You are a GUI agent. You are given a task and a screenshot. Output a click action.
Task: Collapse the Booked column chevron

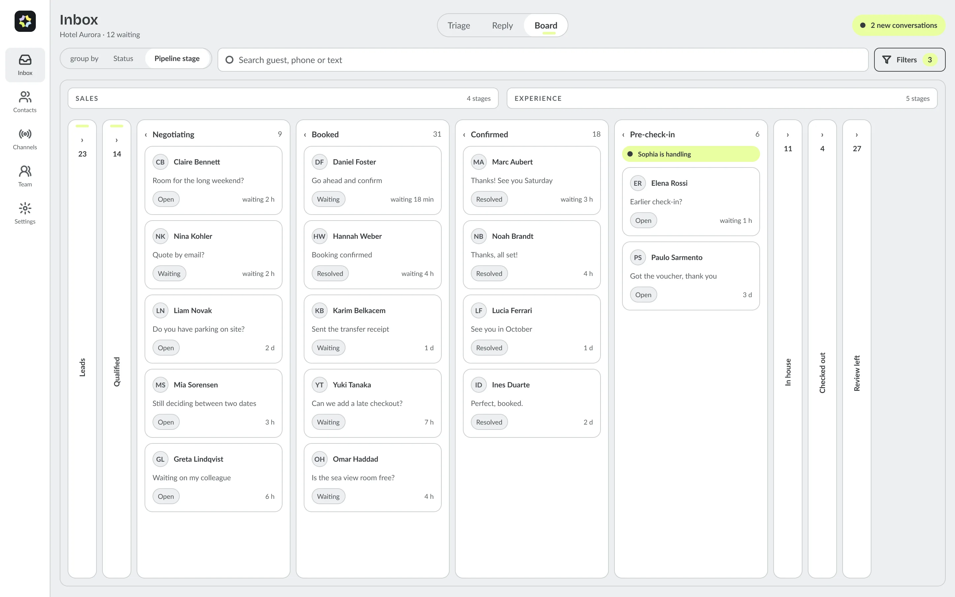pos(305,135)
